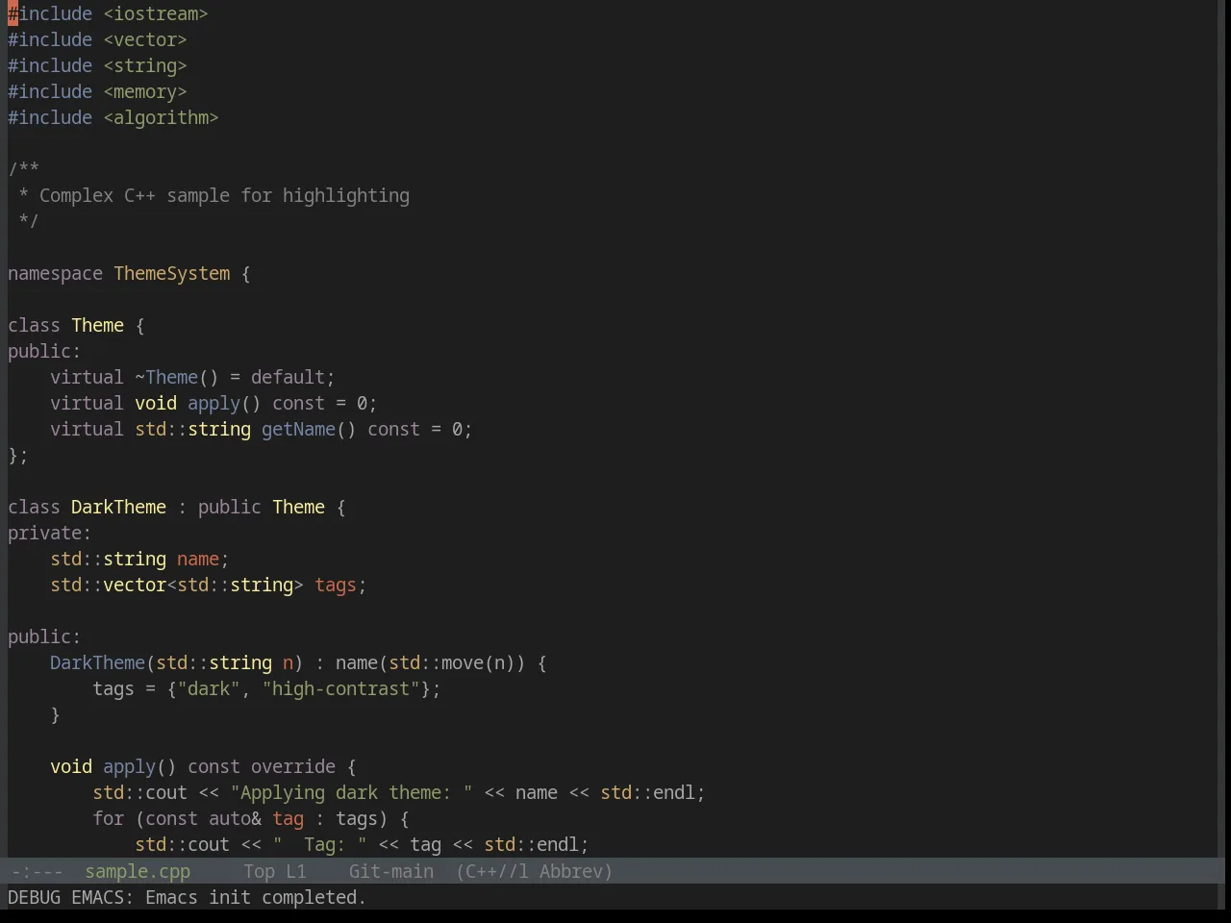Click on 'vector' type in tags declaration
Image resolution: width=1231 pixels, height=923 pixels.
[x=135, y=586]
